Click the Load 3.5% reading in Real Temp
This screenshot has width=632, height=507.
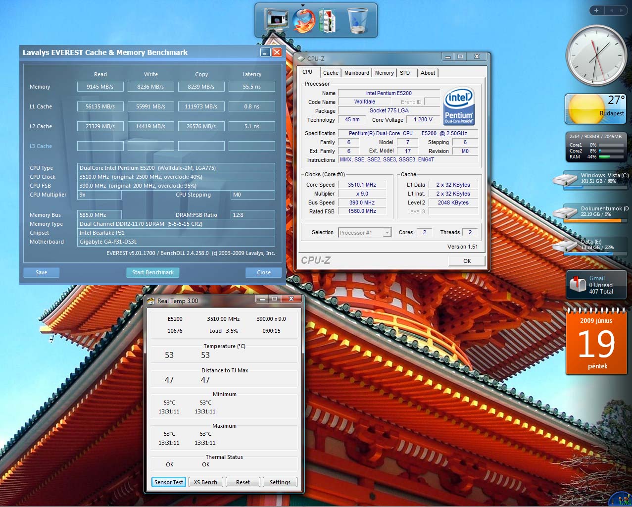[224, 331]
